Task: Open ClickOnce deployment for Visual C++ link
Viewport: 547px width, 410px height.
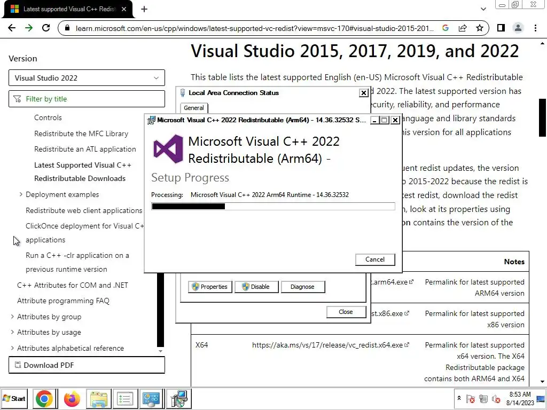Action: pos(85,233)
